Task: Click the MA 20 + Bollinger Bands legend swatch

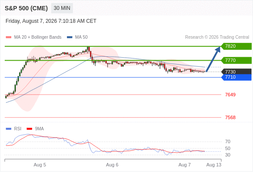Action: pyautogui.click(x=9, y=37)
